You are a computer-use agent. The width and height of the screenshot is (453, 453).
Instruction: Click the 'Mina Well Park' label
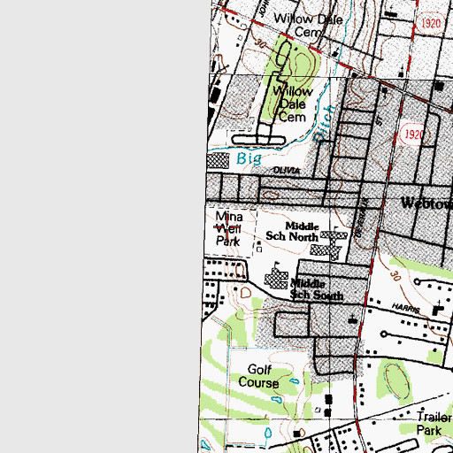pyautogui.click(x=229, y=229)
